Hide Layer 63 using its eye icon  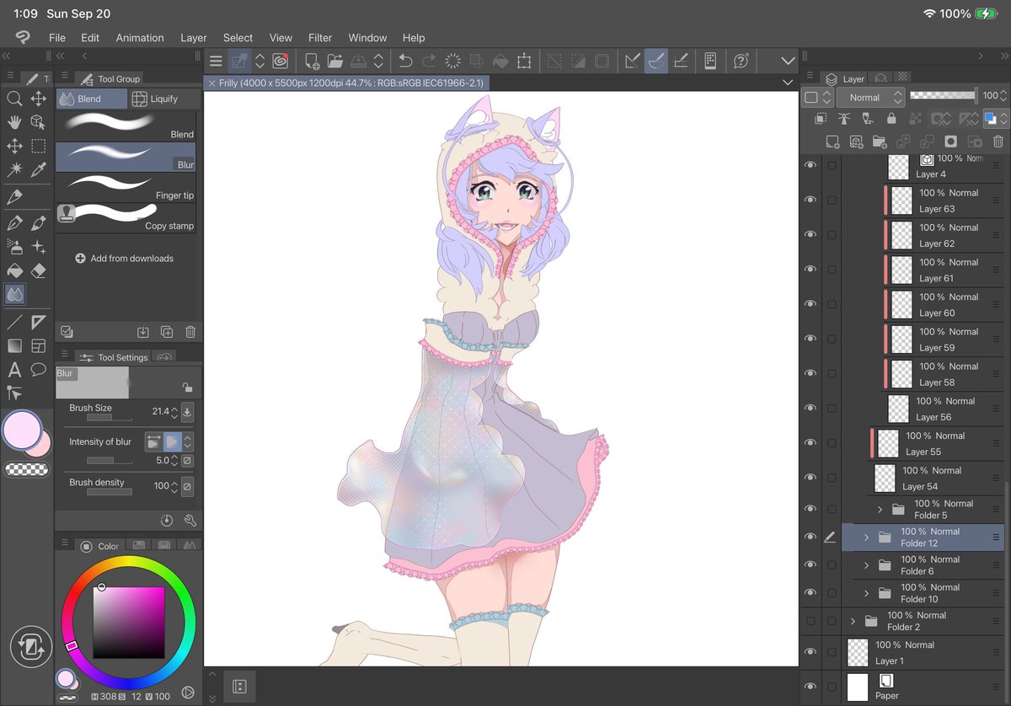click(810, 200)
